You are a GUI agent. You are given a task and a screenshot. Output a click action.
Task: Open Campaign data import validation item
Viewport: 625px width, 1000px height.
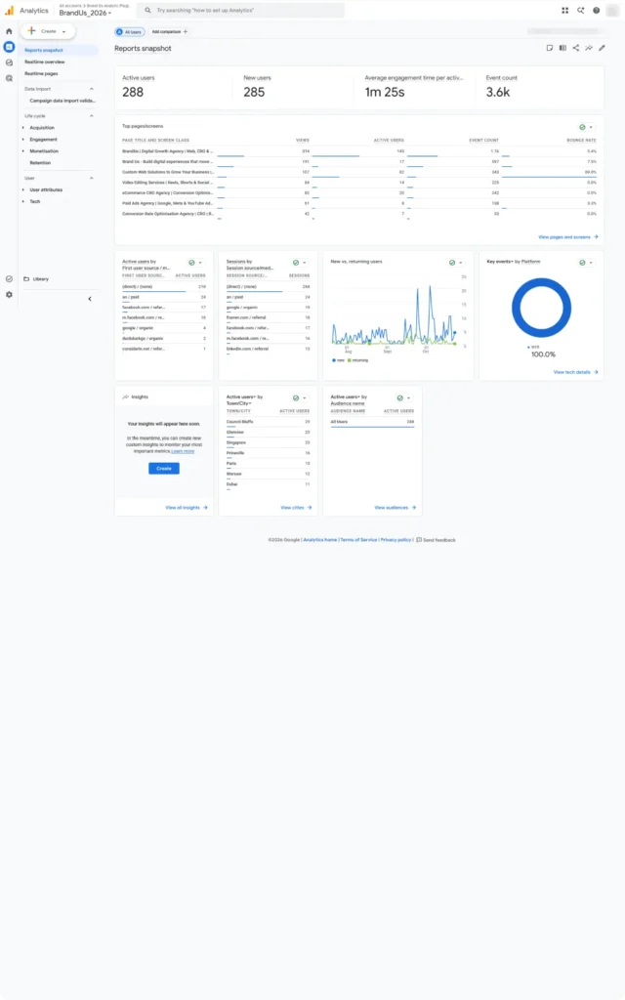[x=62, y=101]
